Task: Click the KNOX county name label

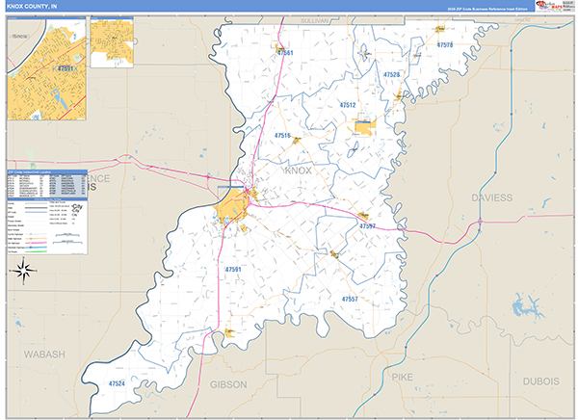Action: [299, 171]
